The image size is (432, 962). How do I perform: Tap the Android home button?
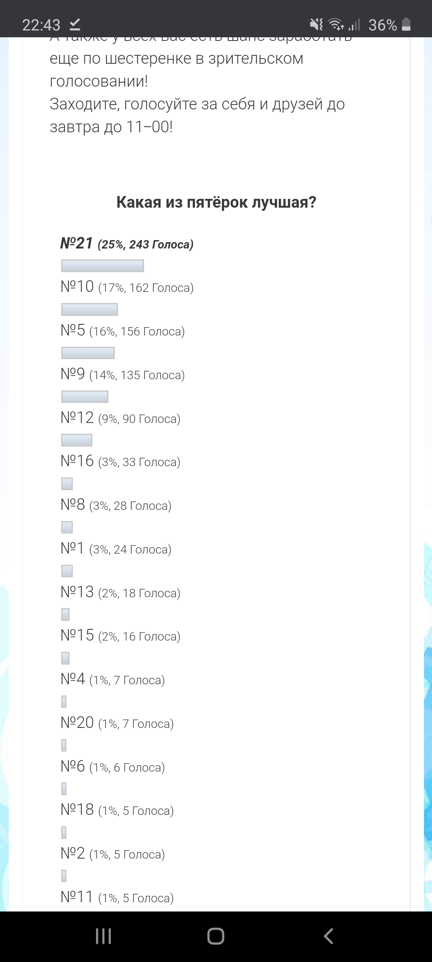[216, 936]
